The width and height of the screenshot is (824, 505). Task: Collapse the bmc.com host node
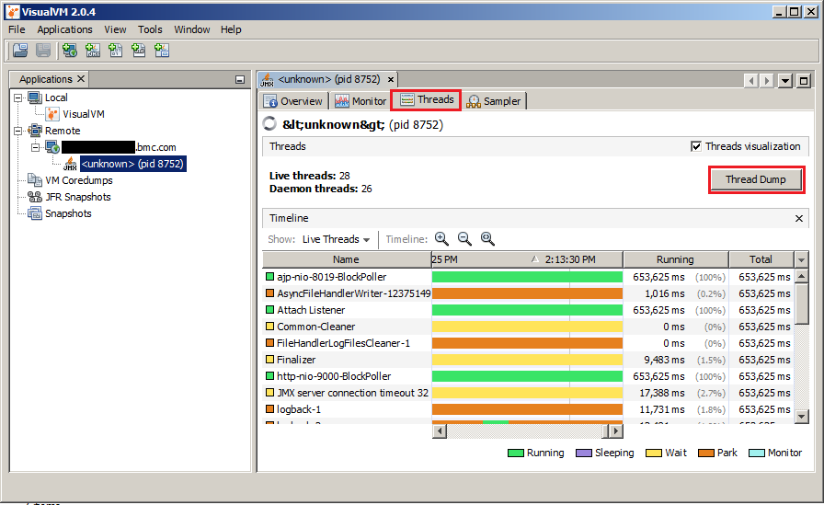35,147
